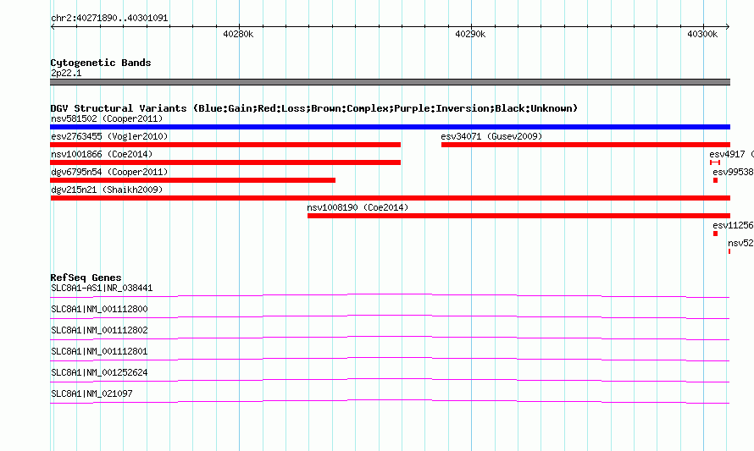Select the magenta SLC8A1-AS1 transcript line
The image size is (754, 451).
point(390,295)
